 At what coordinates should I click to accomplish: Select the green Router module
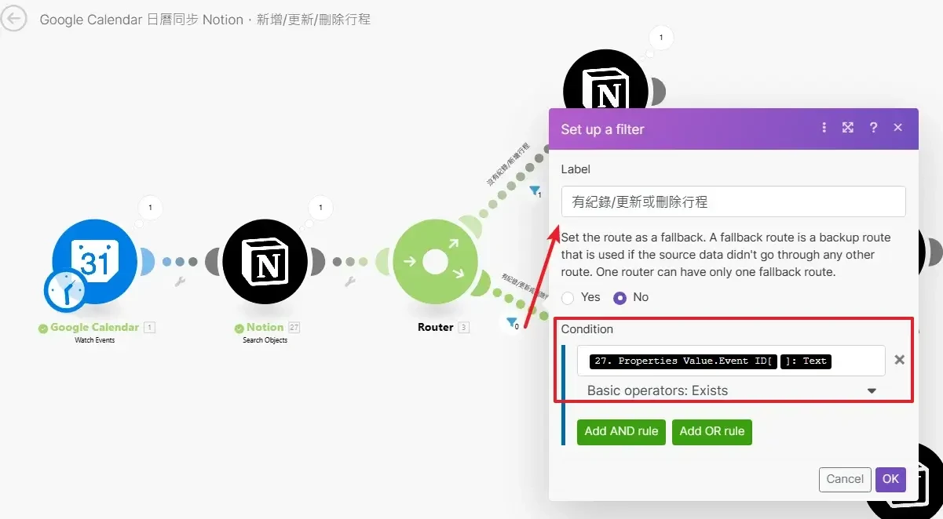click(x=435, y=263)
